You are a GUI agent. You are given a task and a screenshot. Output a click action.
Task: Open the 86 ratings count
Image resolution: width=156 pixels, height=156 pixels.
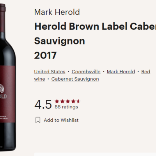pos(66,107)
